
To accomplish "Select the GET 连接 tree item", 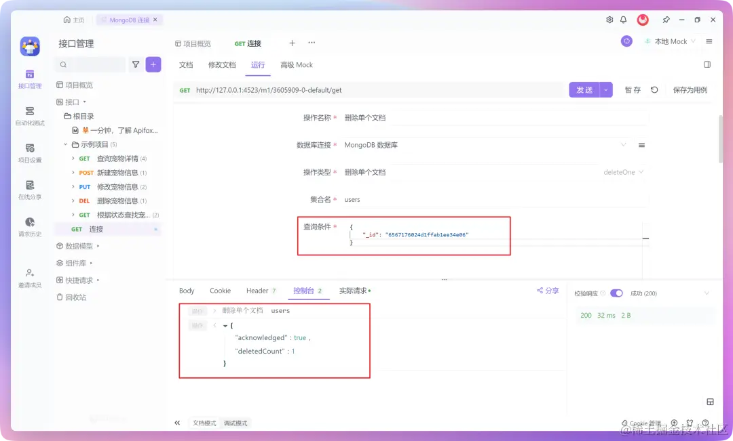I will click(108, 229).
